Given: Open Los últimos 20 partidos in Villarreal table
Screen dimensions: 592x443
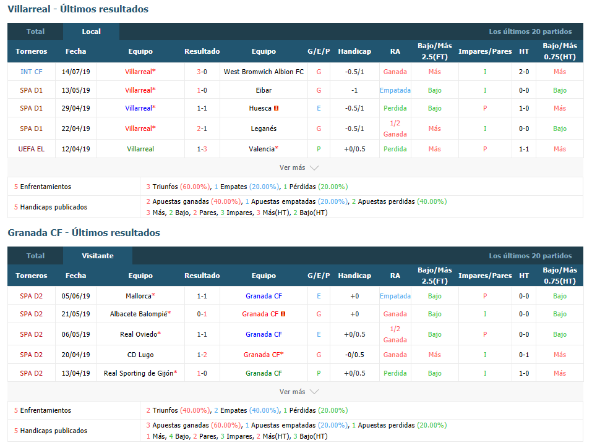Looking at the screenshot, I should click(x=530, y=32).
